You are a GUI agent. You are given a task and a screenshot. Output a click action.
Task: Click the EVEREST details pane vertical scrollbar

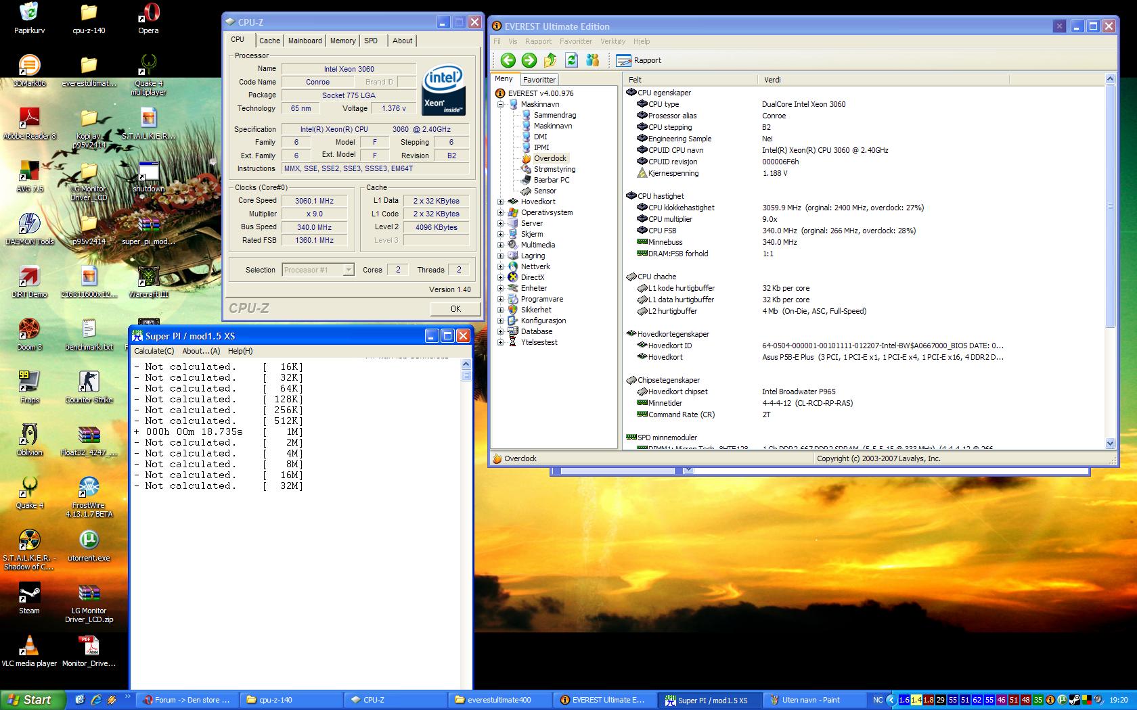(1110, 261)
